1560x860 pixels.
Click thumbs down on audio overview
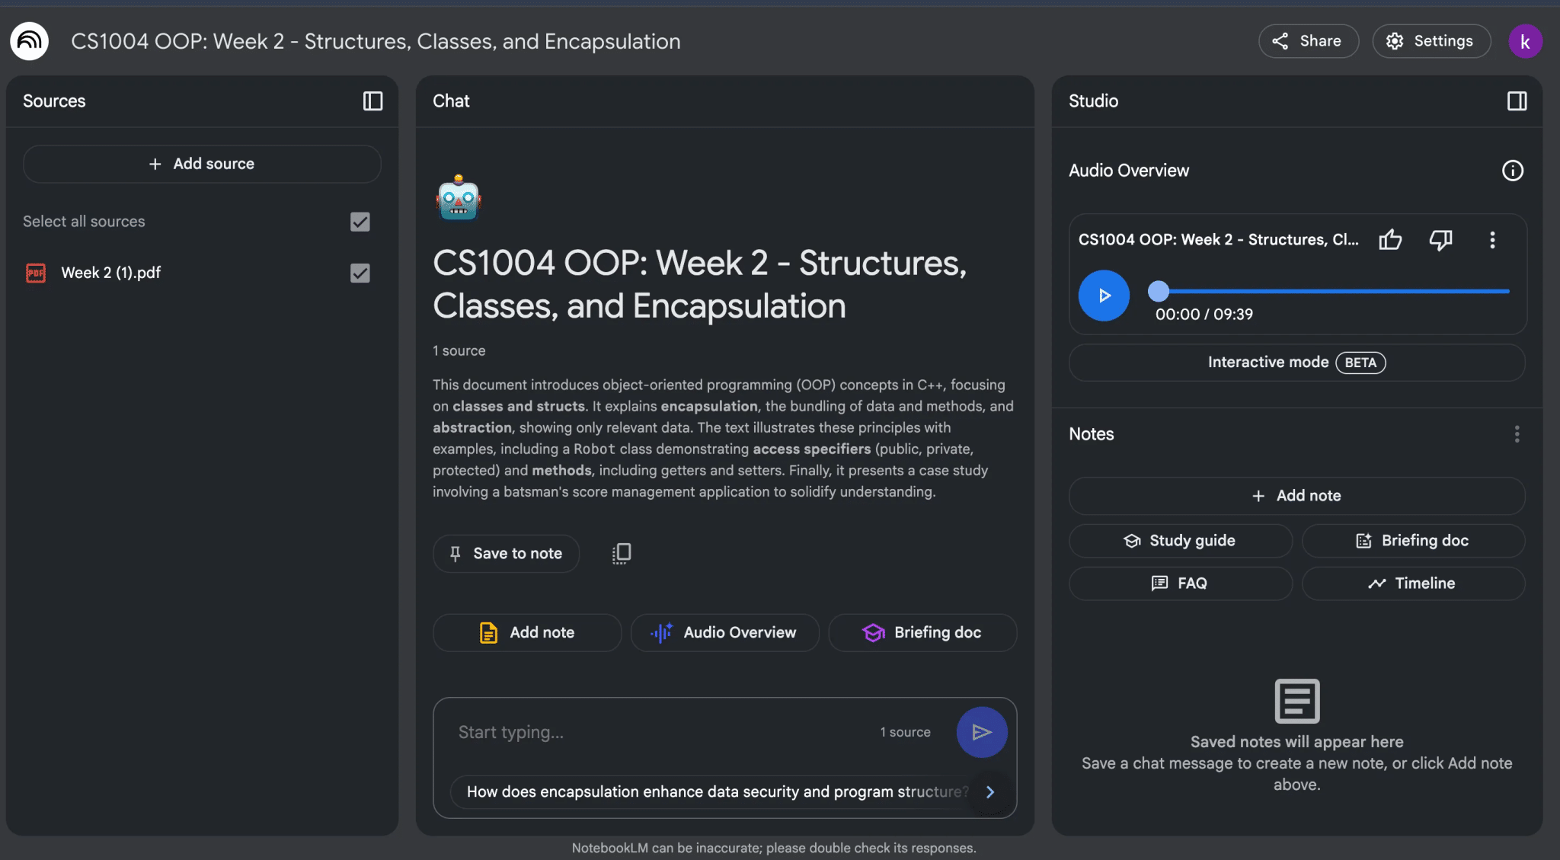tap(1440, 240)
